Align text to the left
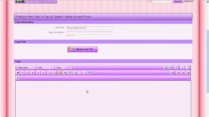This screenshot has width=209, height=117. tap(178, 73)
